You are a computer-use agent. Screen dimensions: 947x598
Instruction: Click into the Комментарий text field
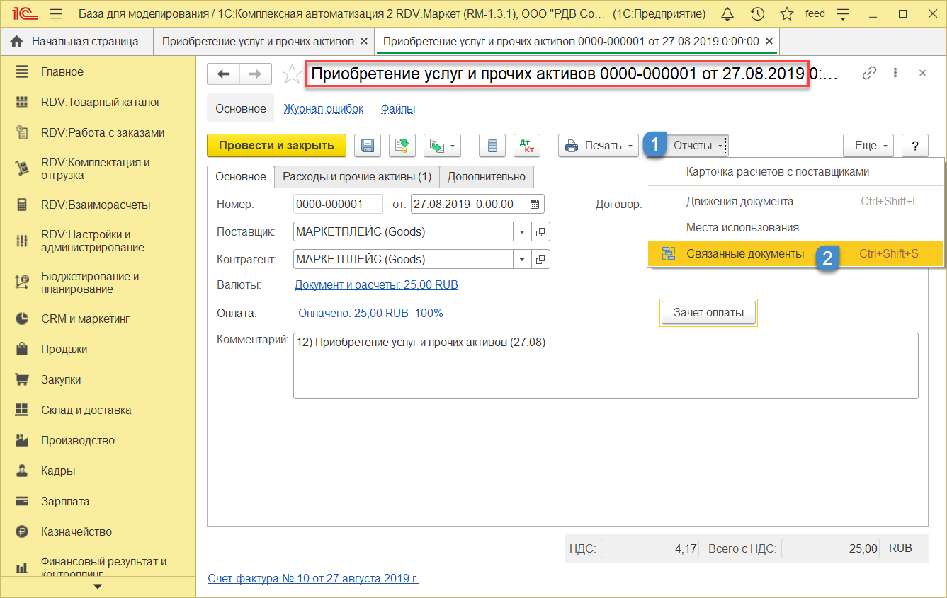[605, 367]
